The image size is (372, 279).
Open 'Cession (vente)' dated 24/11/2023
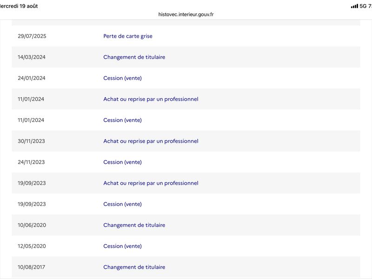122,162
